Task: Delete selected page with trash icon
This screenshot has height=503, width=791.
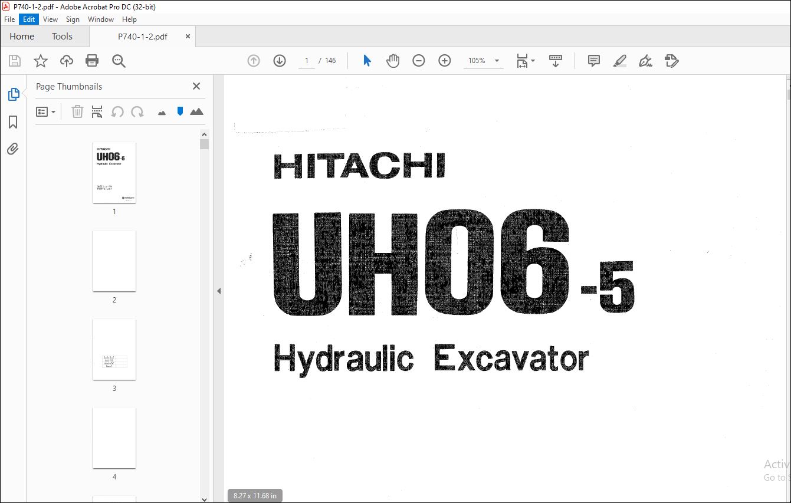Action: tap(77, 111)
